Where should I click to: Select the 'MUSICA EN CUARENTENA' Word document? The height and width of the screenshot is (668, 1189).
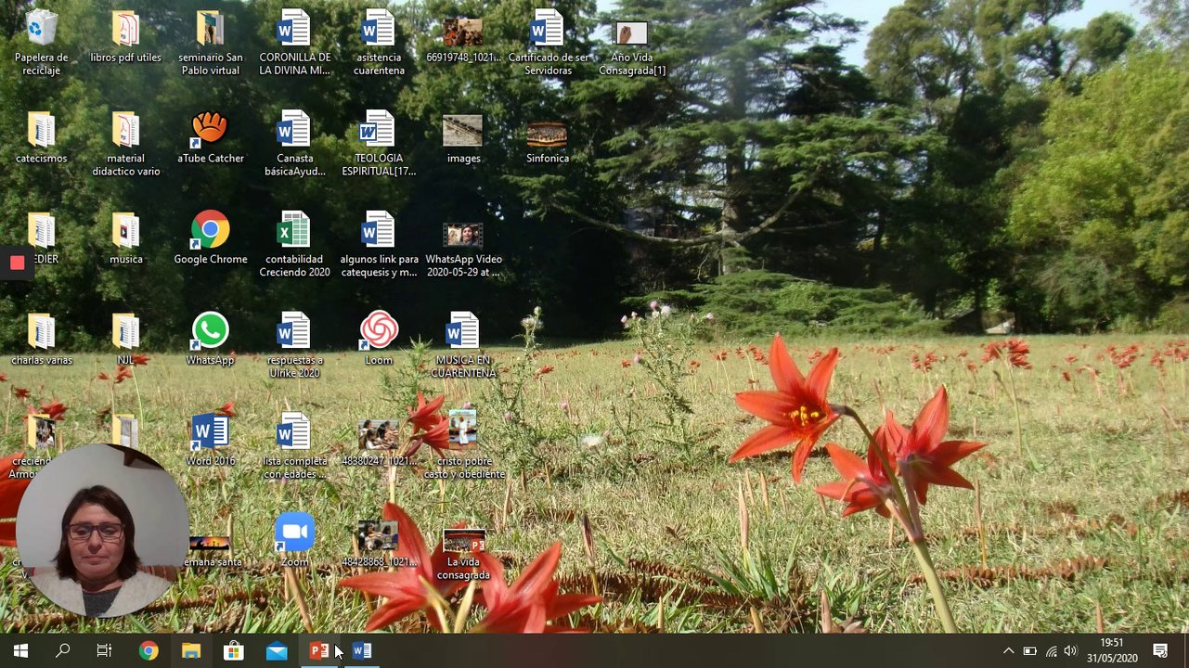pyautogui.click(x=463, y=346)
